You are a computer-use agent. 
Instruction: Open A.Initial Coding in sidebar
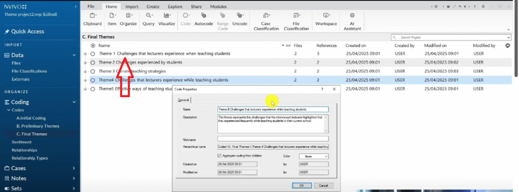[x=31, y=118]
